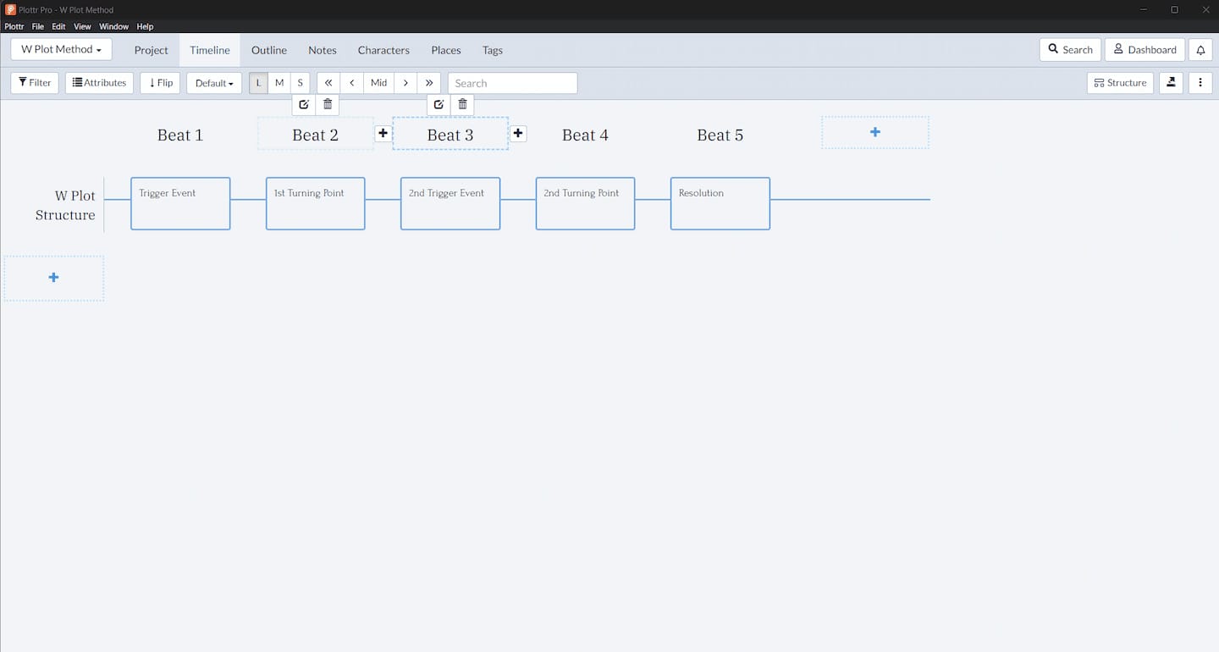This screenshot has height=652, width=1219.
Task: Switch to S small card size
Action: pos(300,83)
